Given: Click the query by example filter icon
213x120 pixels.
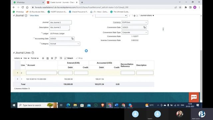Looking at the screenshot, I should coord(61,58).
